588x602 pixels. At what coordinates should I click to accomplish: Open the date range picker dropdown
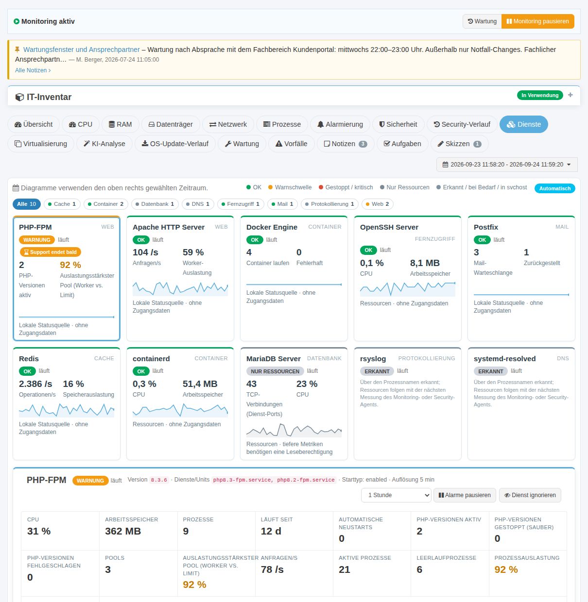coord(507,165)
